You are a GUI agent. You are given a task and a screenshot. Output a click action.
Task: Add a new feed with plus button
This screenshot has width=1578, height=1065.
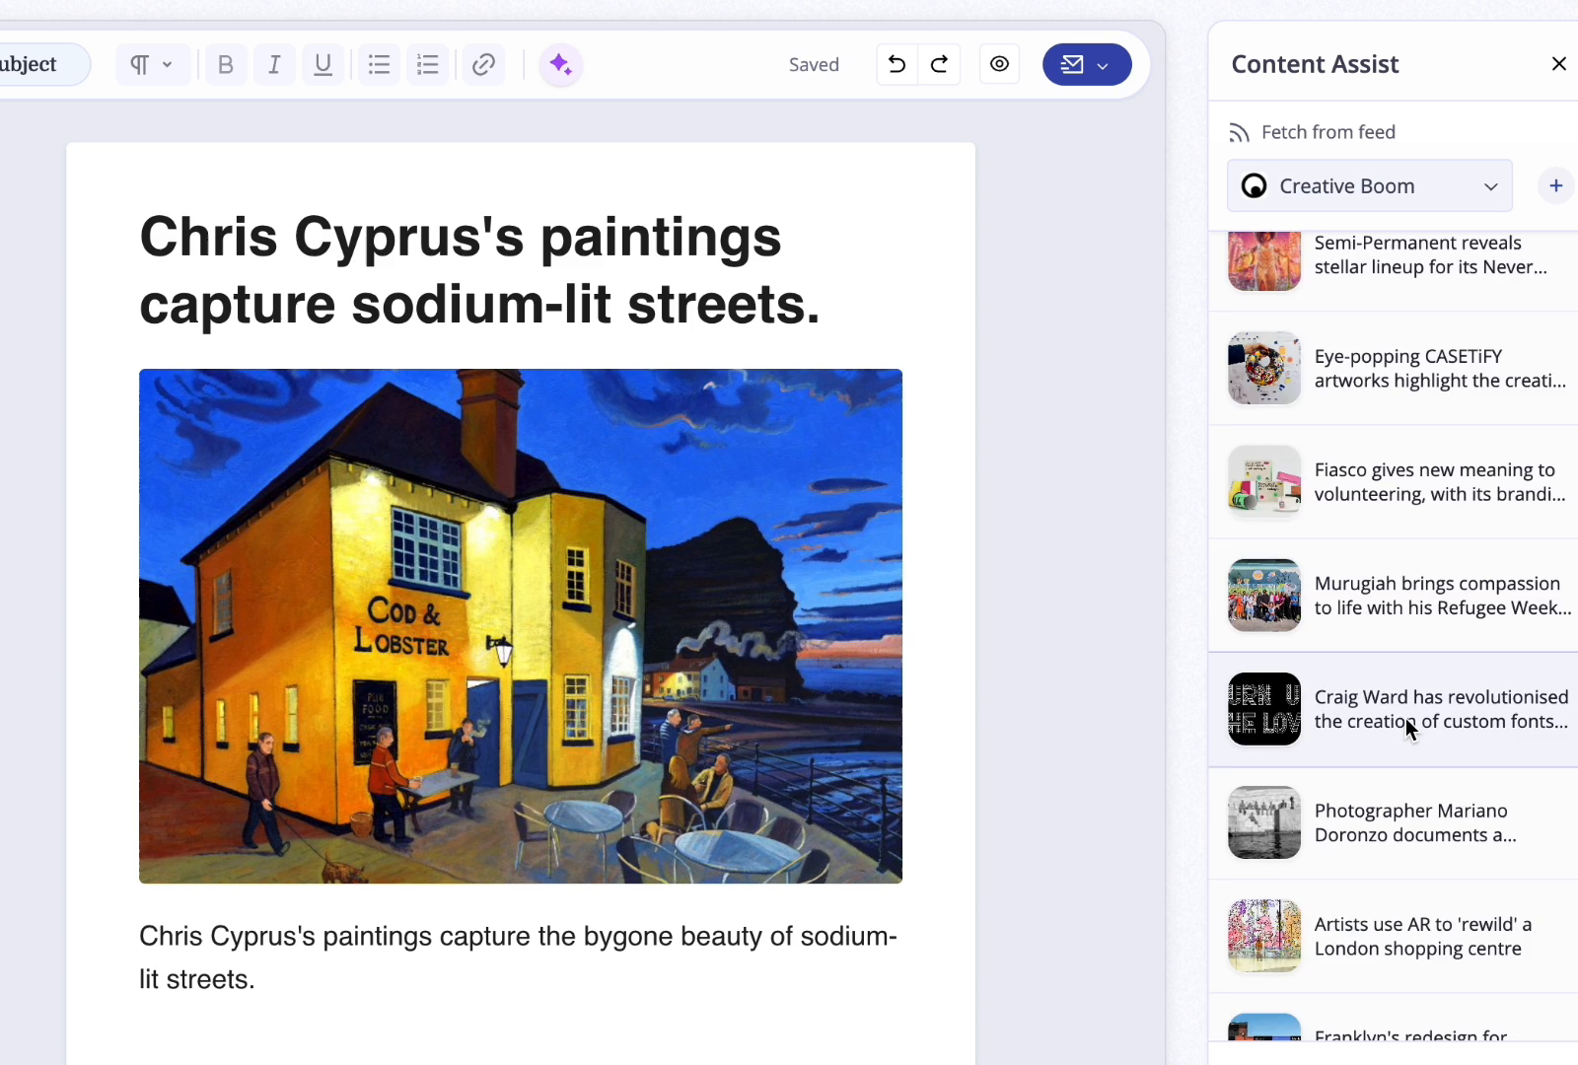[1555, 185]
